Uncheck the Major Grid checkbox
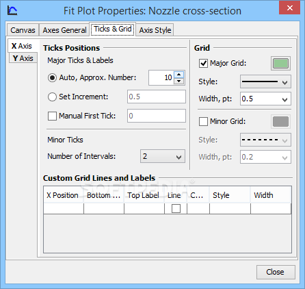Viewport: 305px width, 289px height. point(203,63)
